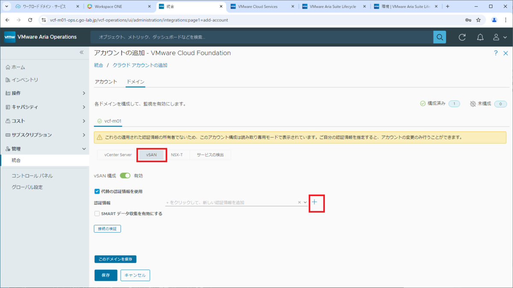
Task: Open tab search dropdown in Chrome
Action: (x=6, y=6)
